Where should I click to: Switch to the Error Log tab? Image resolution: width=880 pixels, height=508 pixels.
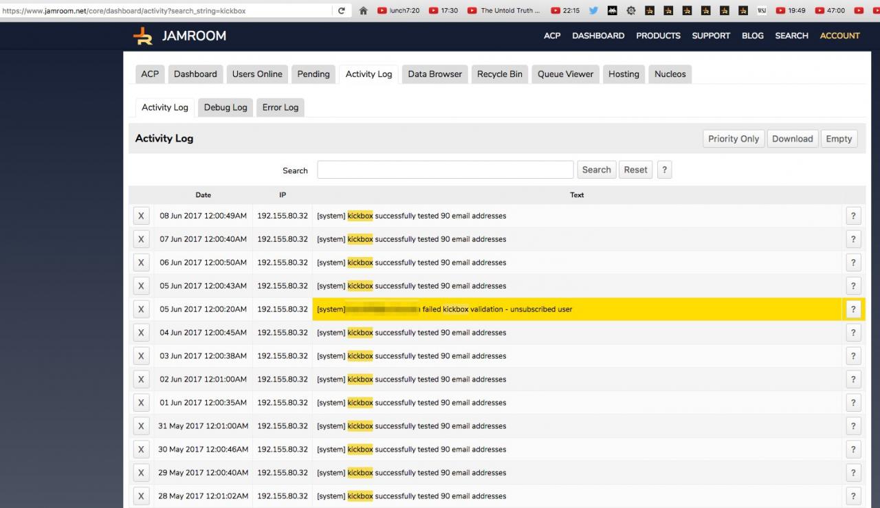tap(280, 107)
